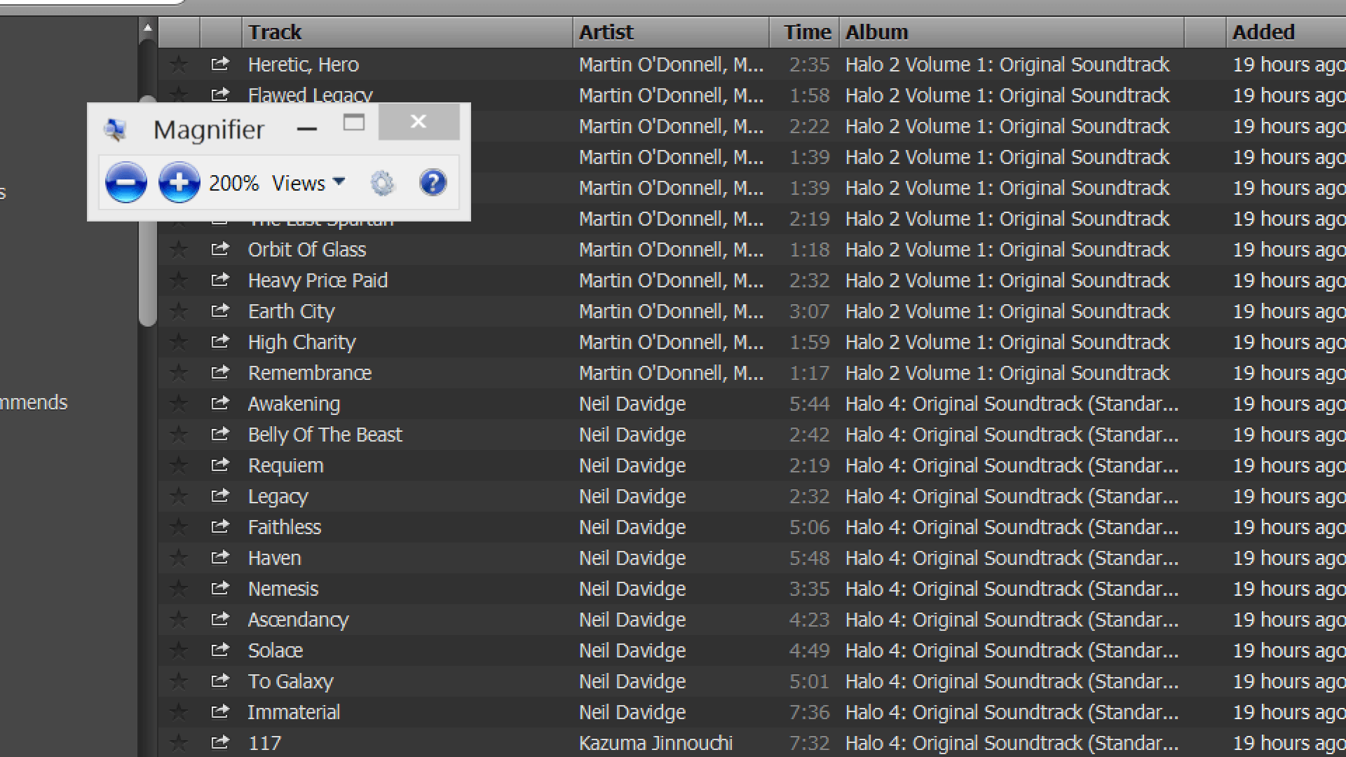Open Magnifier help question mark icon
The height and width of the screenshot is (757, 1346).
(433, 183)
